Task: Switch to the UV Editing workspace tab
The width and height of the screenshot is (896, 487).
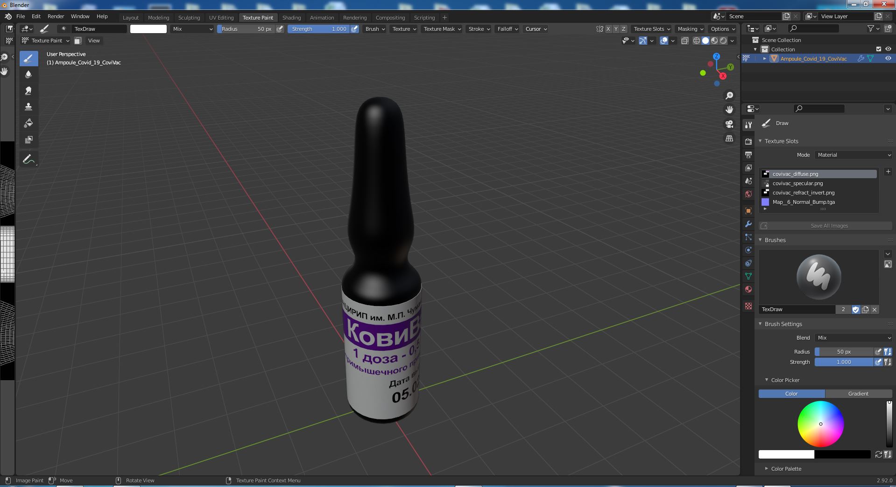Action: click(x=221, y=18)
